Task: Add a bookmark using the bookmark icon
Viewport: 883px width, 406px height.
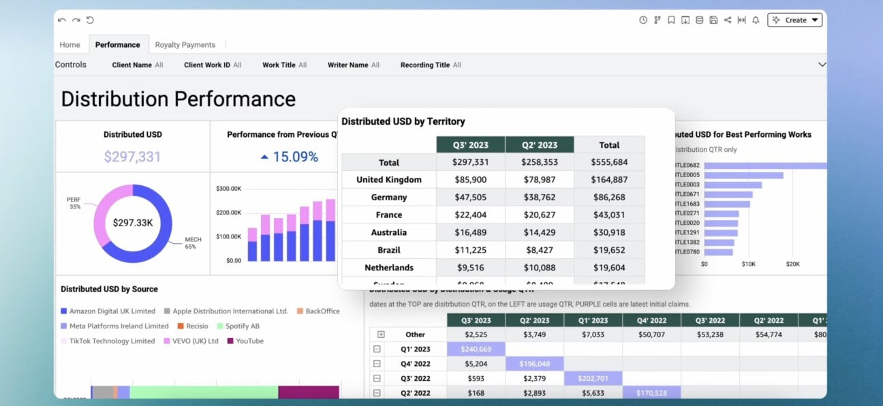Action: coord(672,20)
